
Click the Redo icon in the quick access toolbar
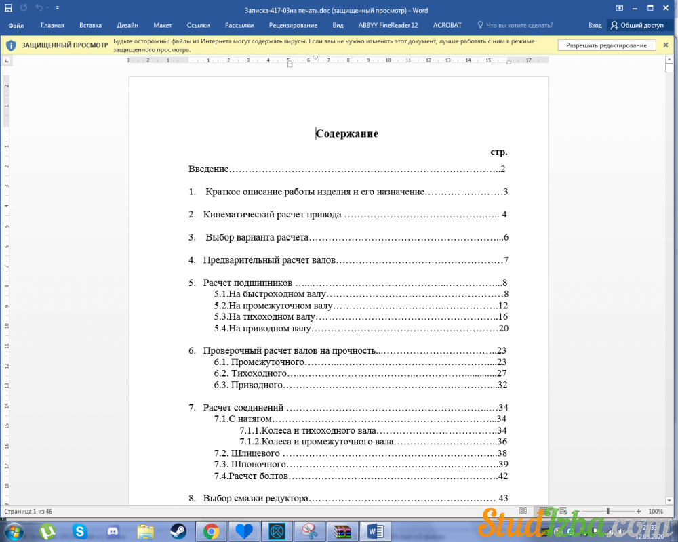pyautogui.click(x=24, y=8)
